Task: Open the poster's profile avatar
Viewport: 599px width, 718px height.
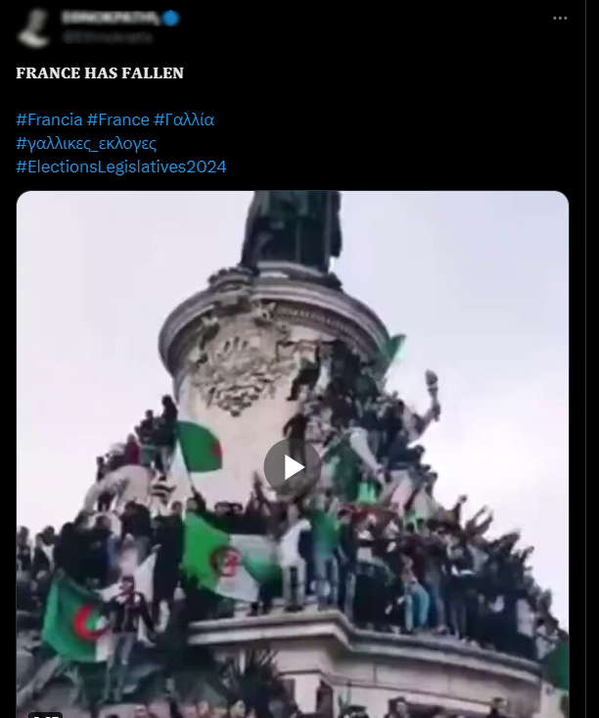Action: [x=33, y=27]
